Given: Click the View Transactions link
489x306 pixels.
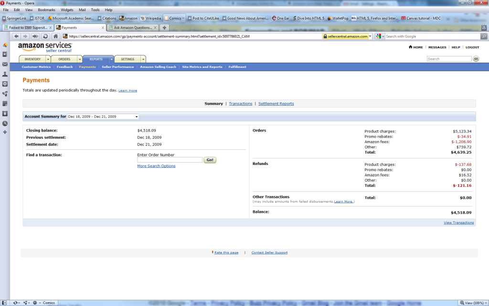Looking at the screenshot, I should (458, 223).
